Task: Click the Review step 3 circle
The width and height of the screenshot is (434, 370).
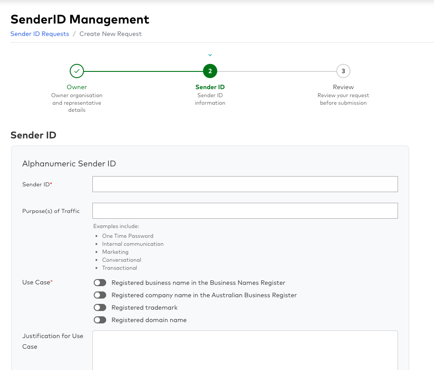Action: [x=343, y=71]
